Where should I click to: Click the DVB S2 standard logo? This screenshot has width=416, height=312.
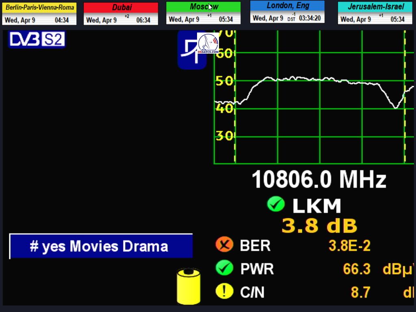[37, 39]
